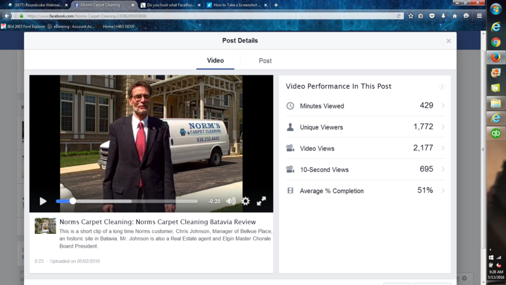
Task: Switch to the Post tab
Action: point(265,61)
